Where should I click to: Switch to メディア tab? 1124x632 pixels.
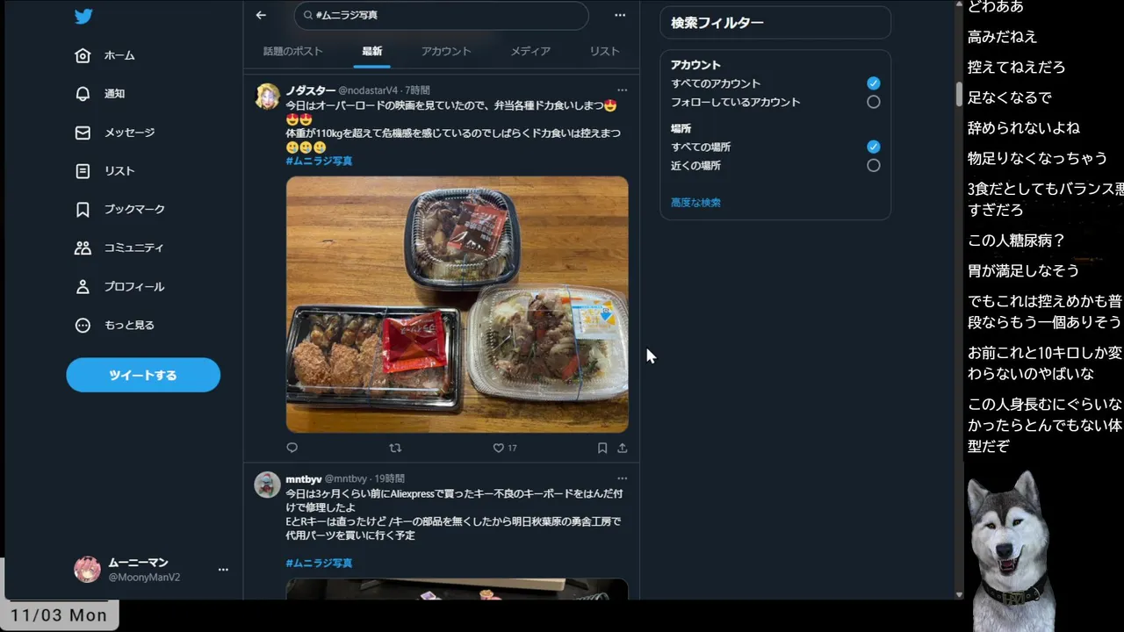coord(530,51)
